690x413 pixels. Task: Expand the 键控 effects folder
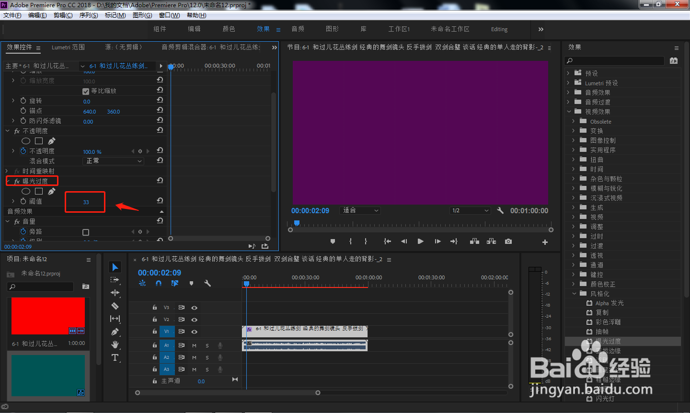point(574,275)
